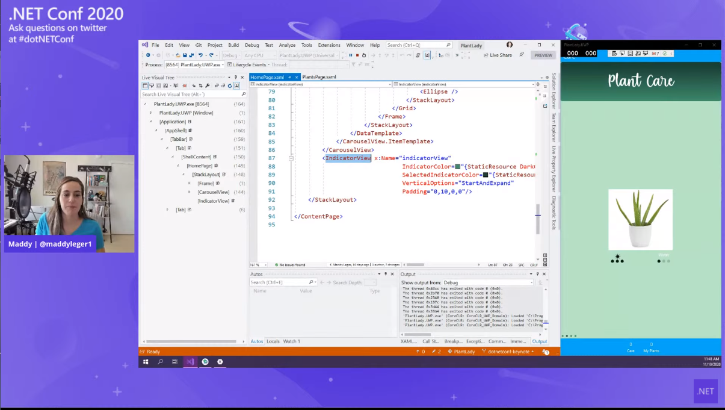Collapse the IndicatorView code block at line 87
Image resolution: width=725 pixels, height=410 pixels.
(291, 158)
